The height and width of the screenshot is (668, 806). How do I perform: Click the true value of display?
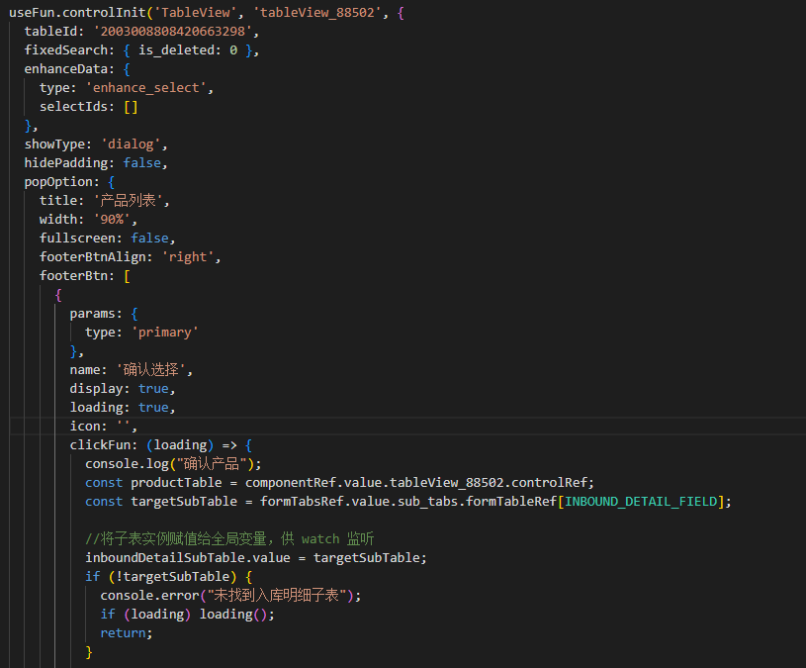point(153,389)
